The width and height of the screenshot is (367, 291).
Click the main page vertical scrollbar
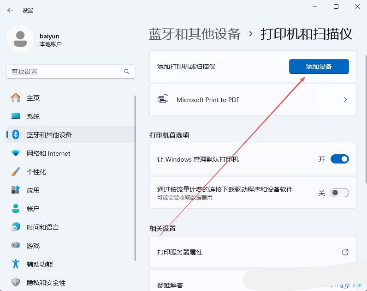coord(366,119)
